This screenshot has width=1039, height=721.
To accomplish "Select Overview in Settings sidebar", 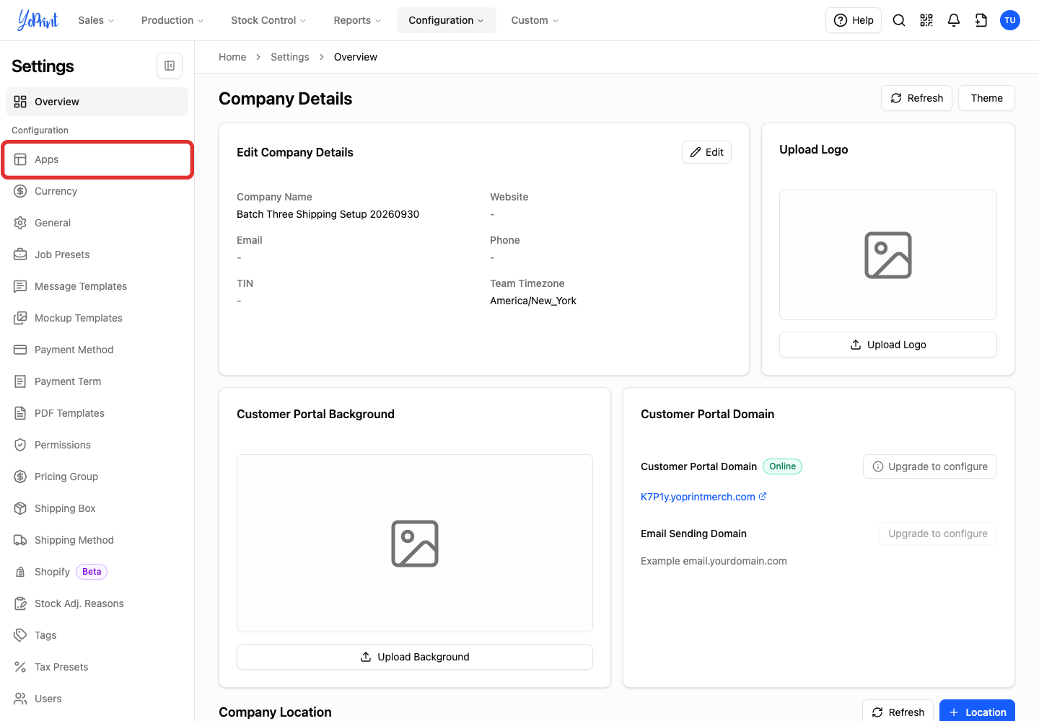I will pyautogui.click(x=97, y=102).
